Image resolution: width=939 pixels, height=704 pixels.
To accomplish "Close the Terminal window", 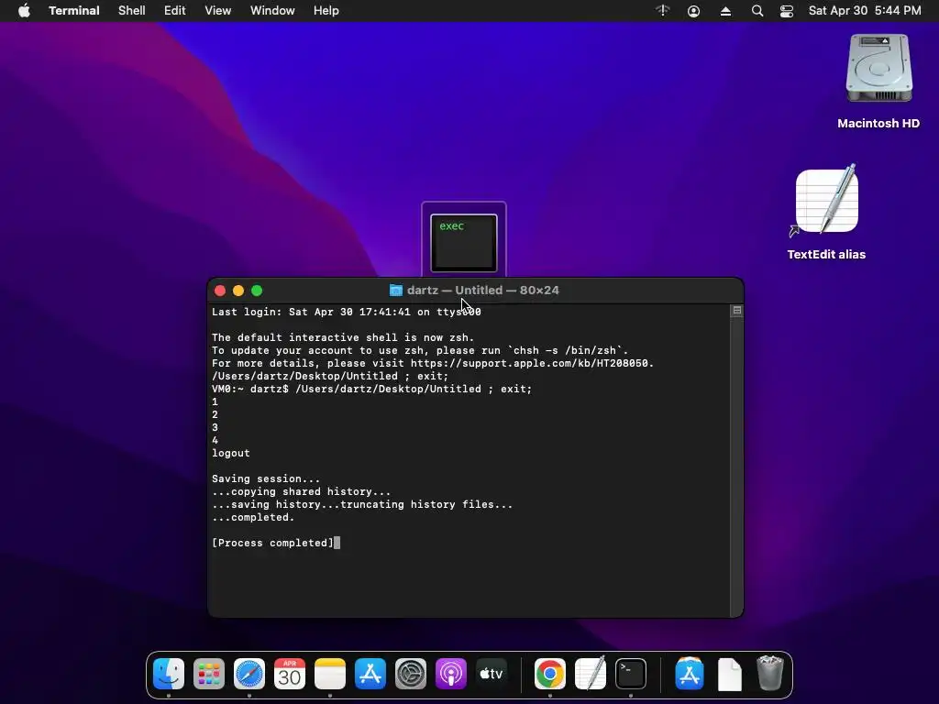I will [220, 291].
